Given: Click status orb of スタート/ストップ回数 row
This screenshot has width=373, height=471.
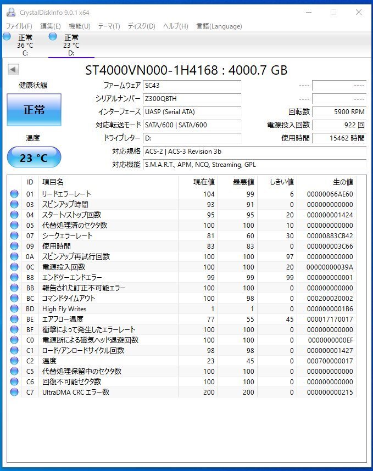Looking at the screenshot, I should 14,215.
